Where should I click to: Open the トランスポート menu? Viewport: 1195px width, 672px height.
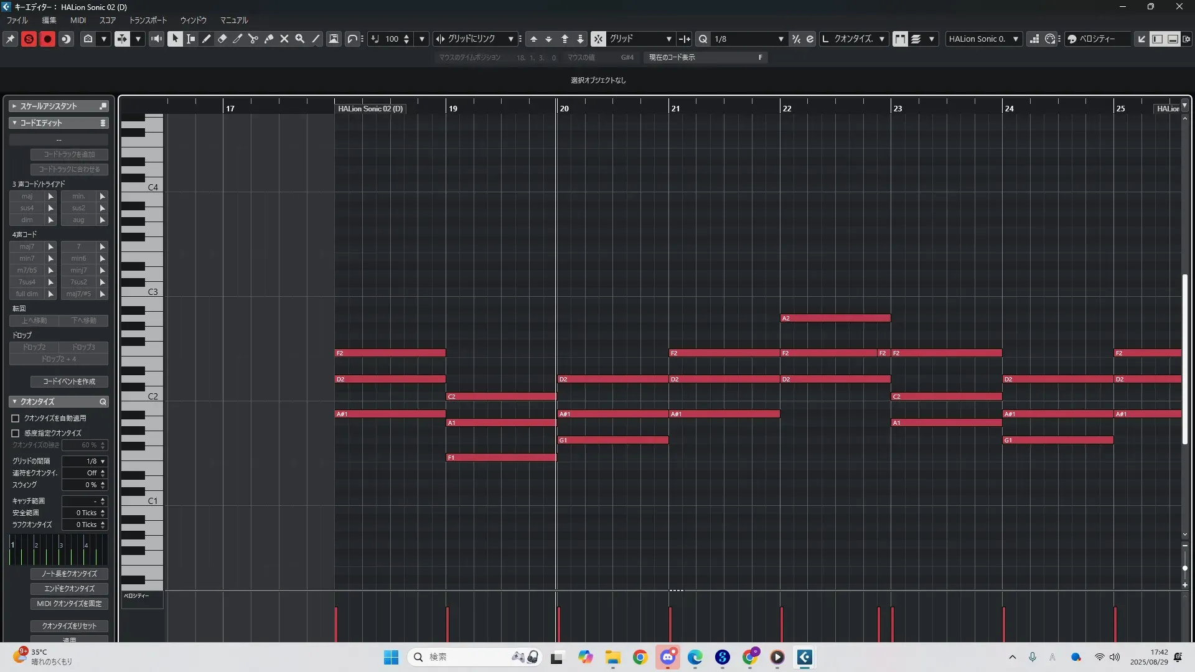148,20
